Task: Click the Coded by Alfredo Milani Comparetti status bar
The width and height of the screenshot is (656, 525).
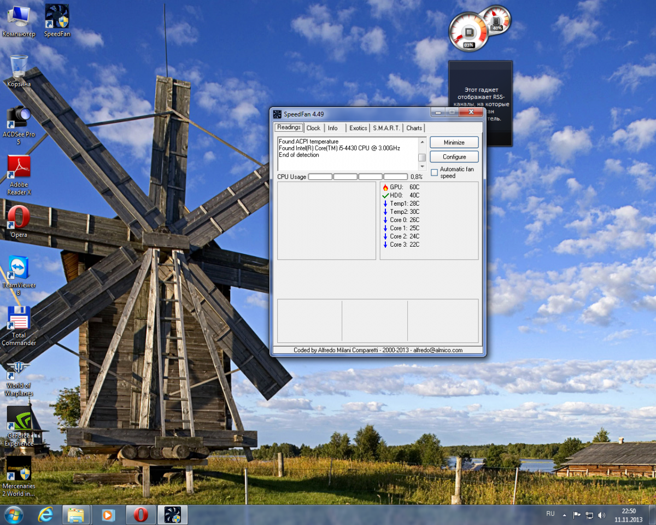Action: click(378, 350)
